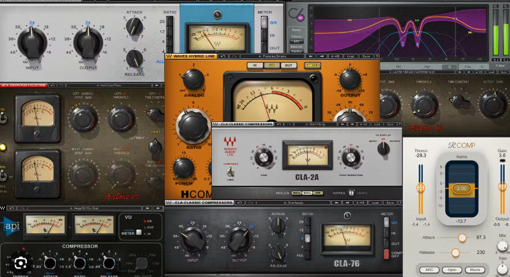The width and height of the screenshot is (510, 277).
Task: Click the H-Comp RATIO knob
Action: 193,127
